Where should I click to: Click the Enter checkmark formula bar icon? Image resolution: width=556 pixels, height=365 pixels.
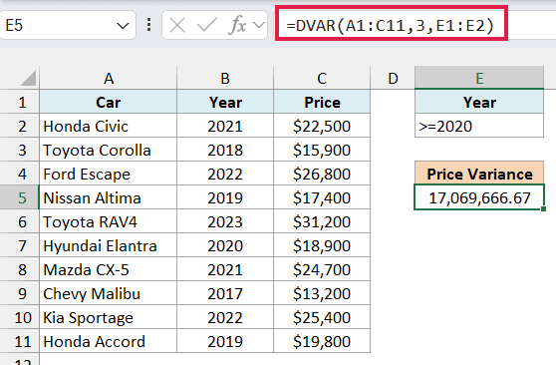[206, 25]
